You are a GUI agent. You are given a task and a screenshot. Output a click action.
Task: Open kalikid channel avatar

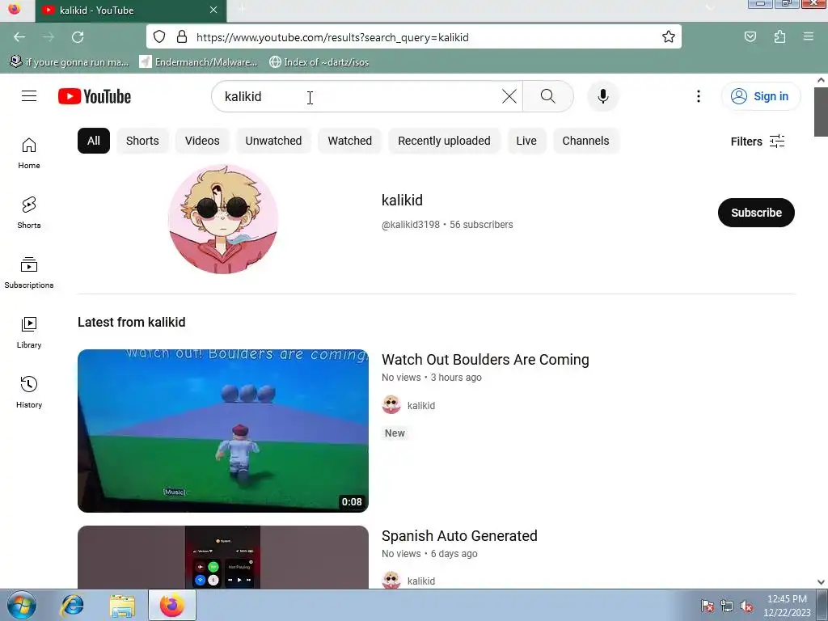coord(223,218)
